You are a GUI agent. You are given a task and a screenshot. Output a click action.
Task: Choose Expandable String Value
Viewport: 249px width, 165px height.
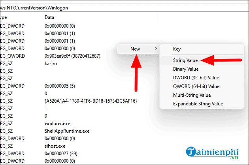198,104
